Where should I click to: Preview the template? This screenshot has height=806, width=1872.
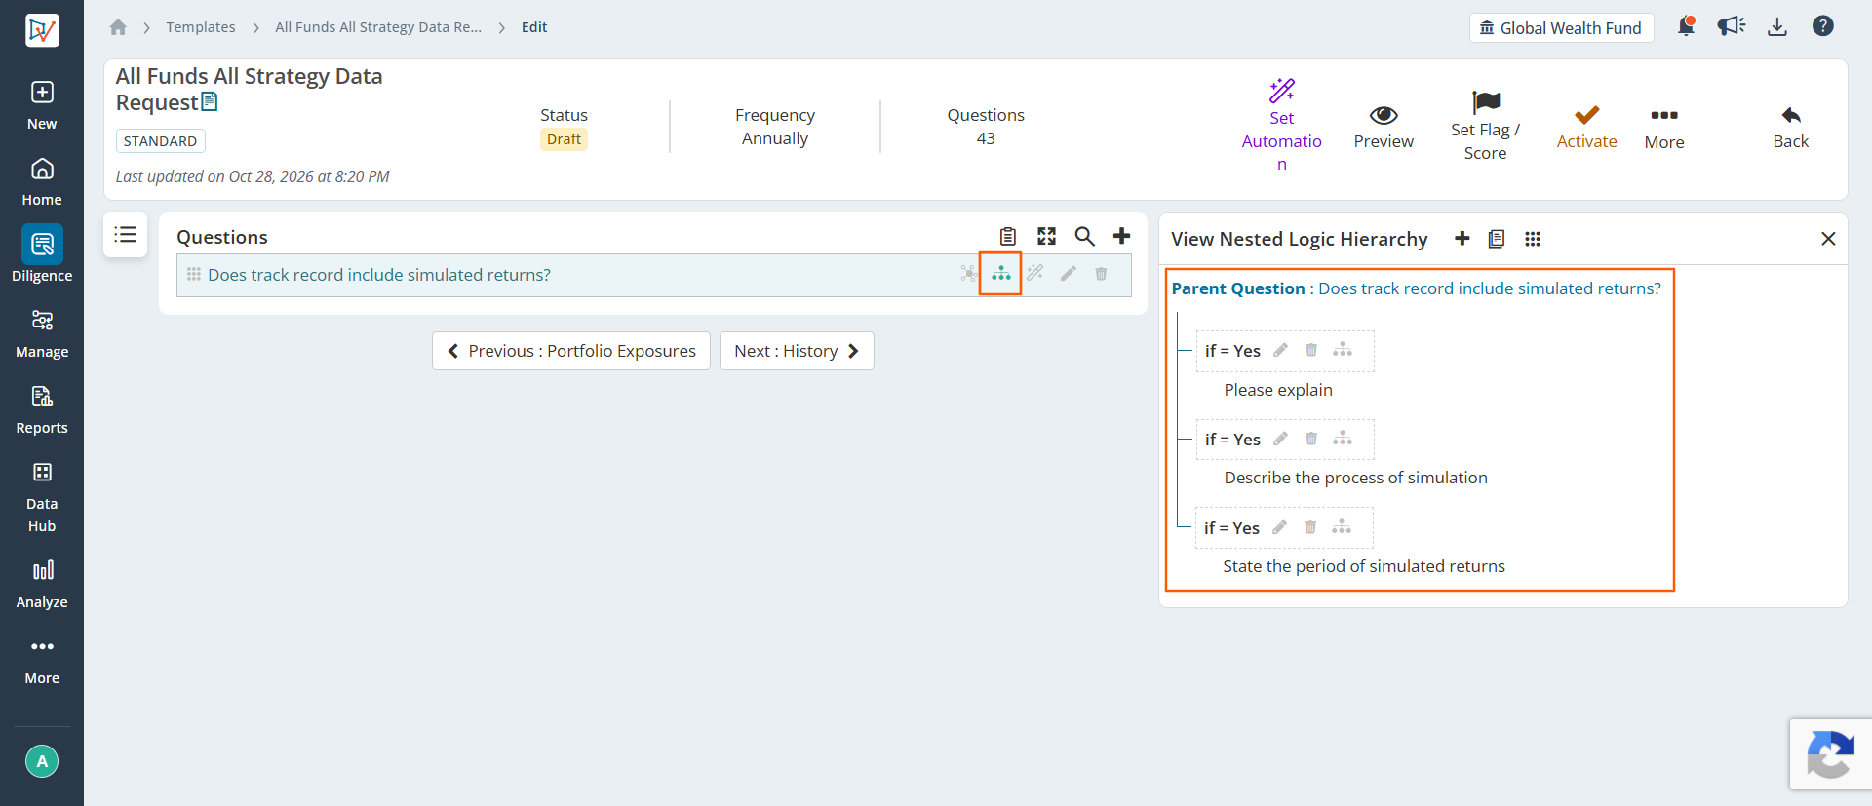point(1384,128)
